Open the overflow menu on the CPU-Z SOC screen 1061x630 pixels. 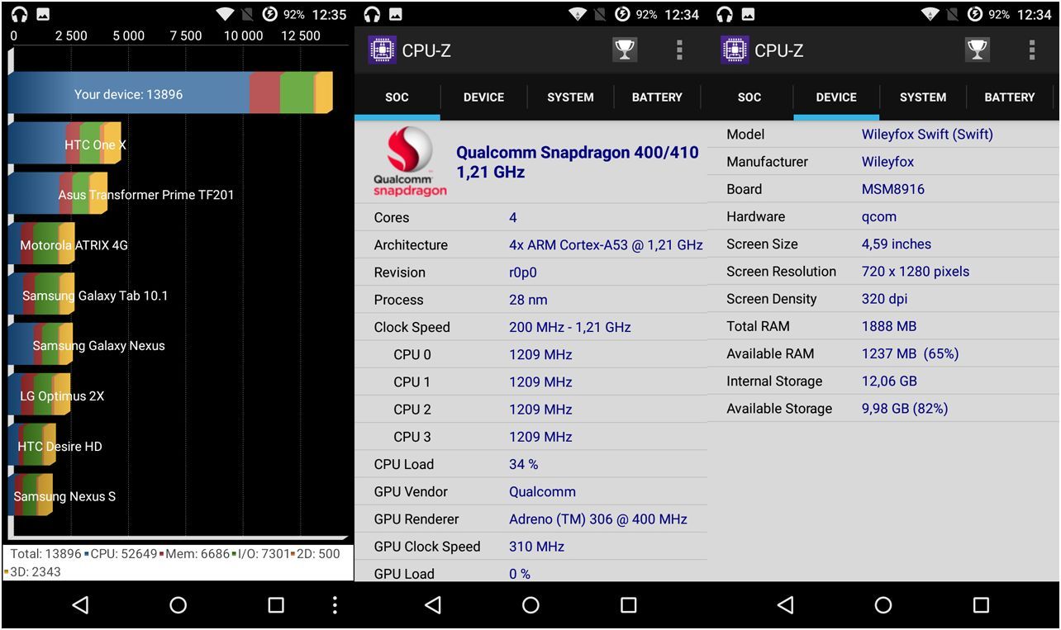click(x=679, y=50)
